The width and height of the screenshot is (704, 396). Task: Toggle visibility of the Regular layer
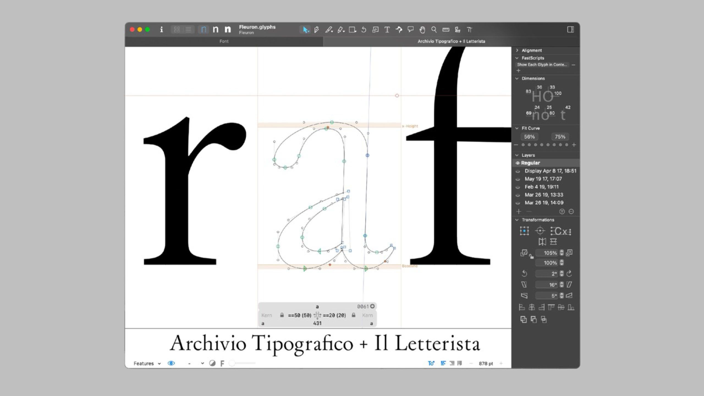[517, 163]
